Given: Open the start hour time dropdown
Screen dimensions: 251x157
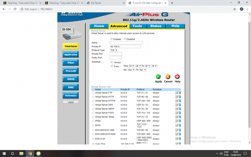Looking at the screenshot, I should pos(131,66).
